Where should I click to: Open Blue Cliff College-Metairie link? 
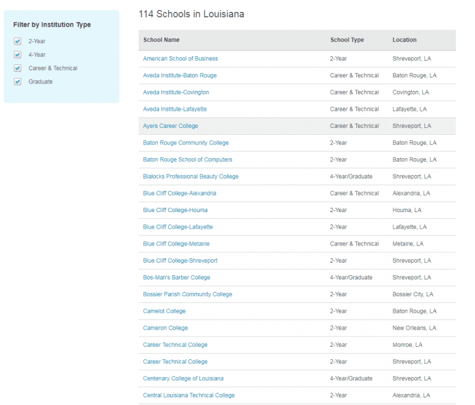pos(176,244)
